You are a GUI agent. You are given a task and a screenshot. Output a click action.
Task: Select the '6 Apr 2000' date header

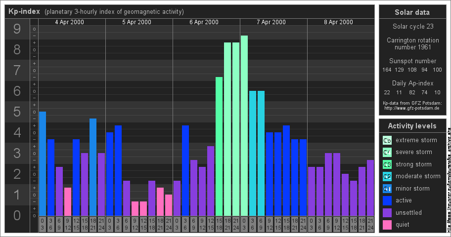click(x=204, y=22)
